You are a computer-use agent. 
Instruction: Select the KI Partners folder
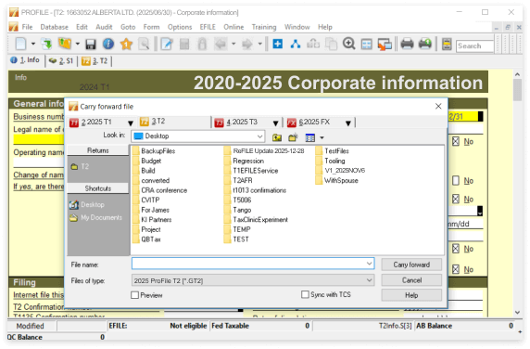[152, 220]
